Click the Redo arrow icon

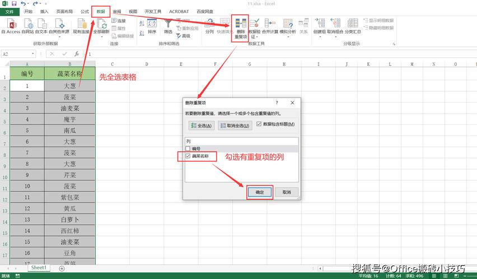[x=35, y=4]
